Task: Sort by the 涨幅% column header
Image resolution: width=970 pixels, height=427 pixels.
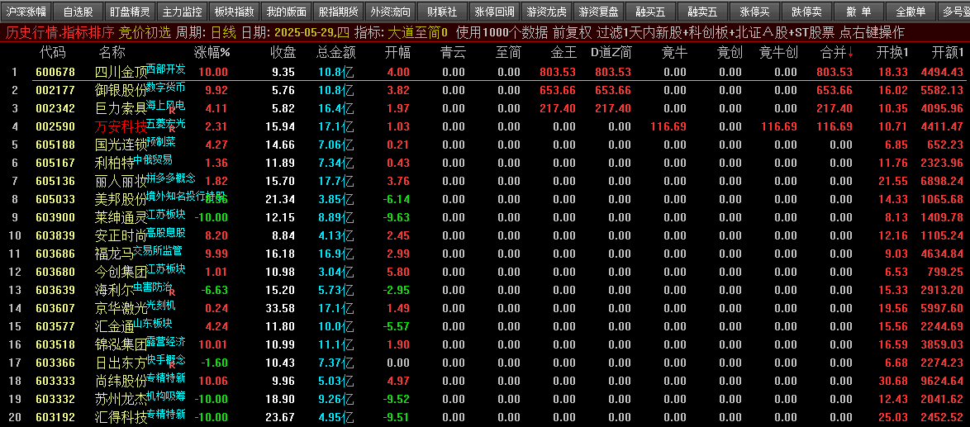Action: [x=212, y=52]
